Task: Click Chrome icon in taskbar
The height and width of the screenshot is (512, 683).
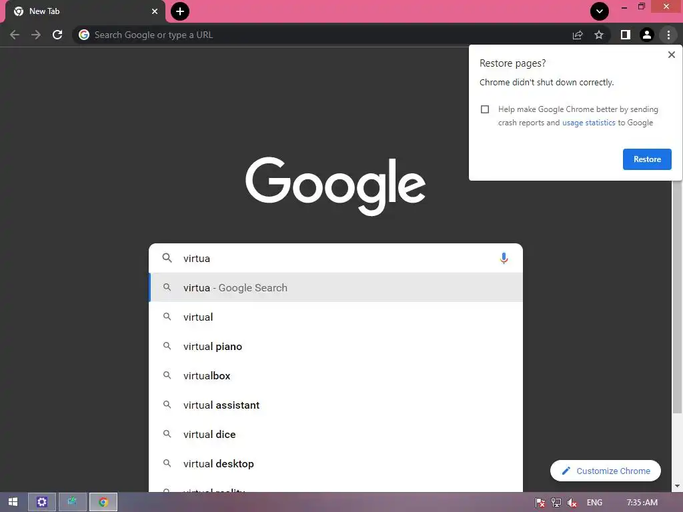Action: coord(103,502)
